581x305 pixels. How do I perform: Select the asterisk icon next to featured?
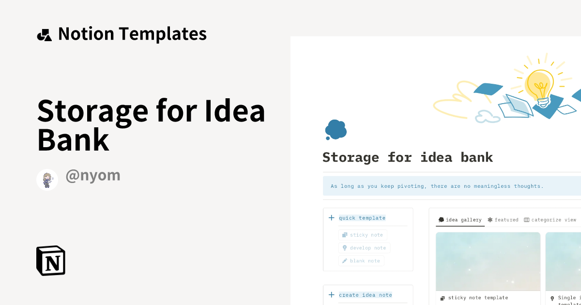(x=490, y=219)
